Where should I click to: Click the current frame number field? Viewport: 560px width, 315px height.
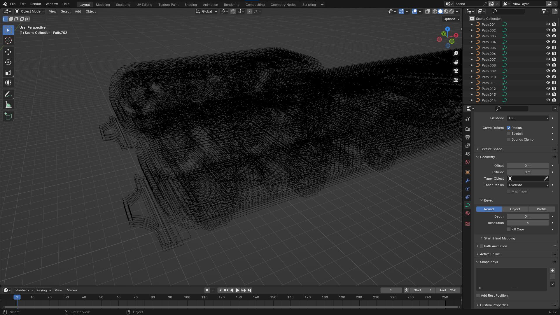pyautogui.click(x=391, y=290)
